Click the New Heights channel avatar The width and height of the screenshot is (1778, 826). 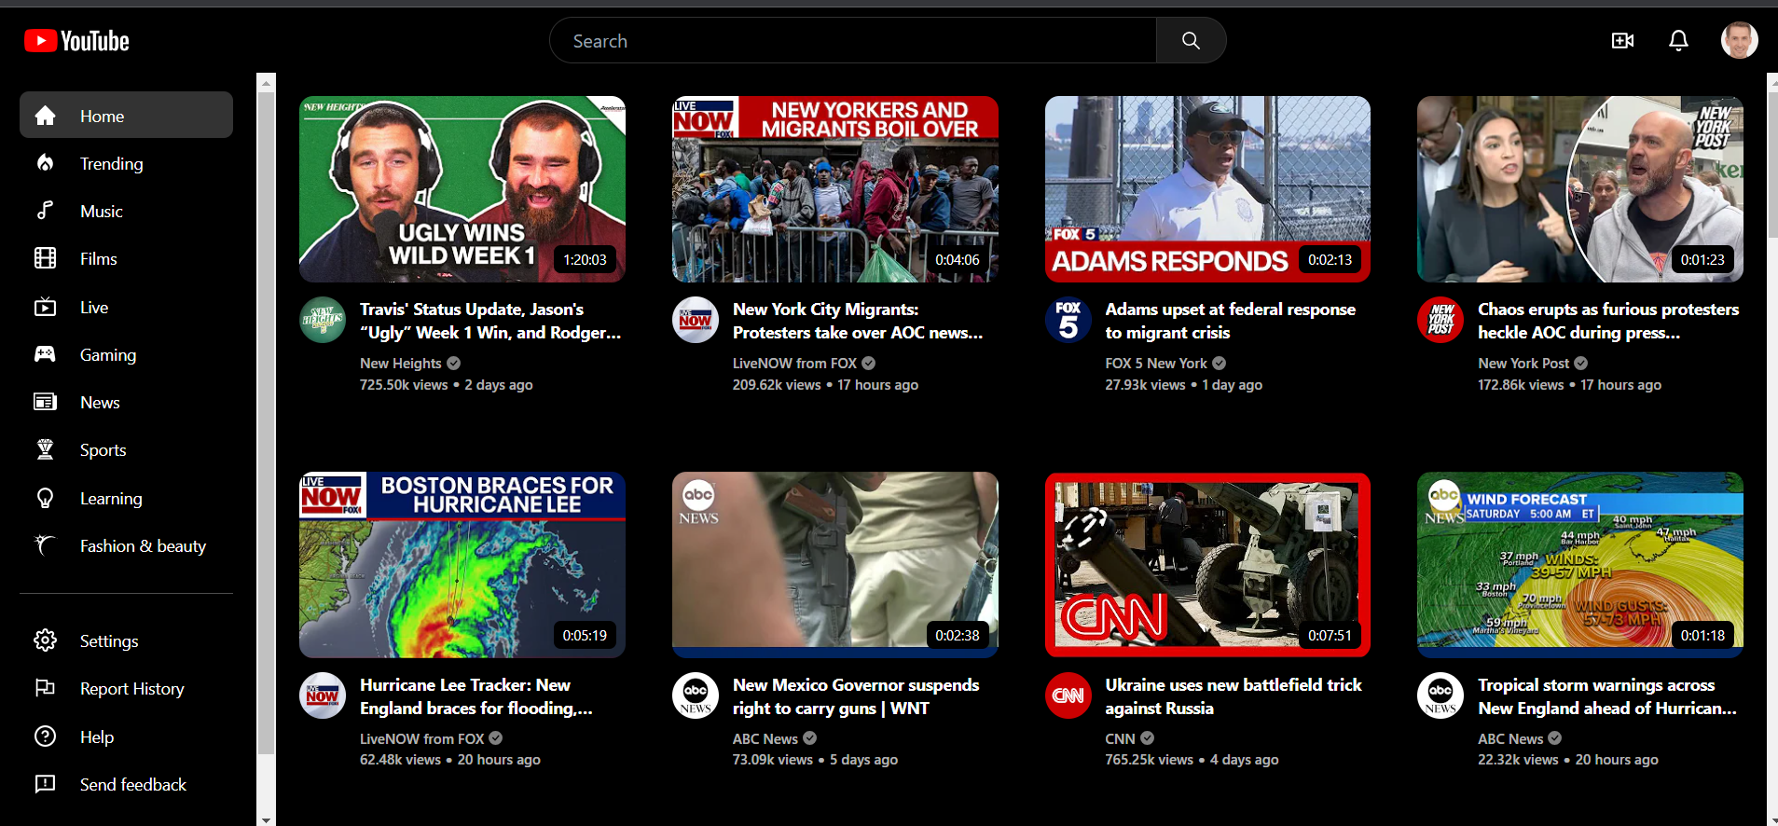tap(323, 321)
